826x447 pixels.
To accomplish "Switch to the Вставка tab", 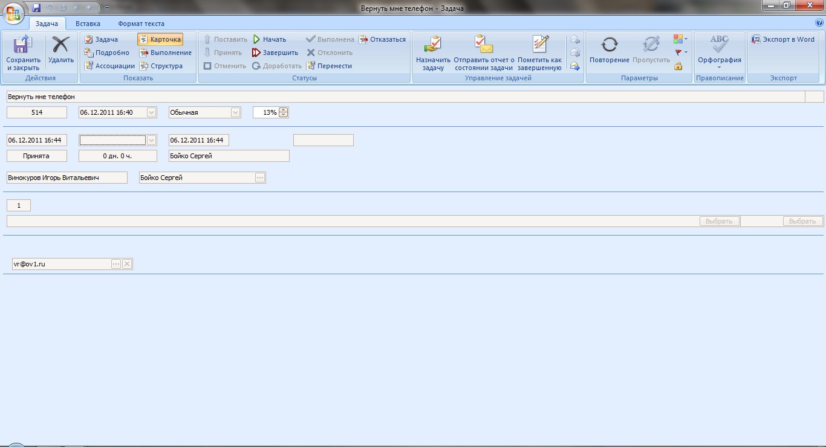I will pyautogui.click(x=88, y=24).
